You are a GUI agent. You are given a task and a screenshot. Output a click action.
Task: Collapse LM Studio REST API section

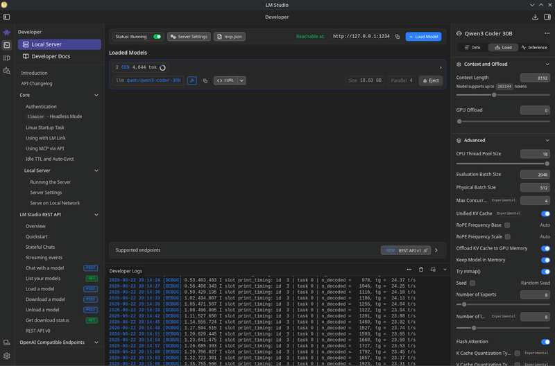click(96, 215)
